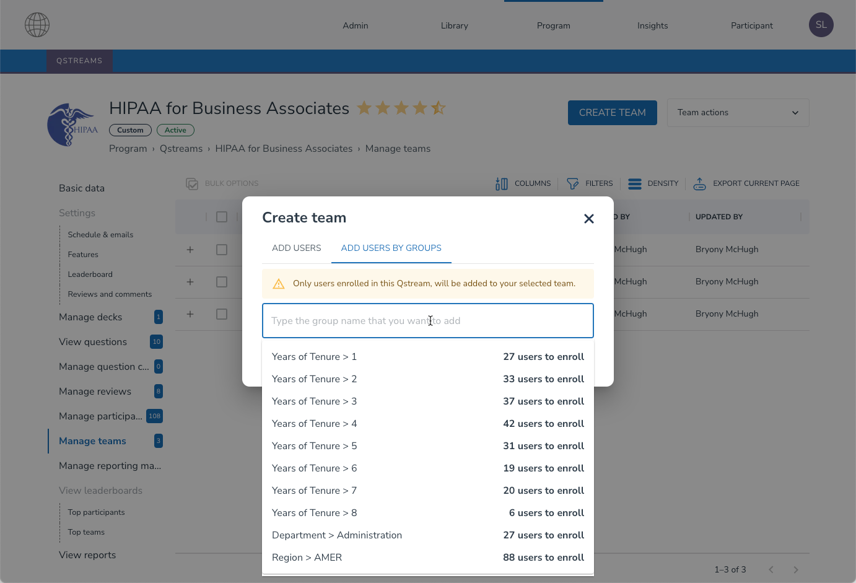Viewport: 856px width, 583px height.
Task: Select Years of Tenure > 2 group
Action: [x=428, y=379]
